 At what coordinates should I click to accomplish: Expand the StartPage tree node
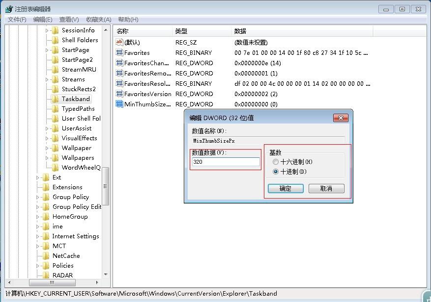[47, 50]
